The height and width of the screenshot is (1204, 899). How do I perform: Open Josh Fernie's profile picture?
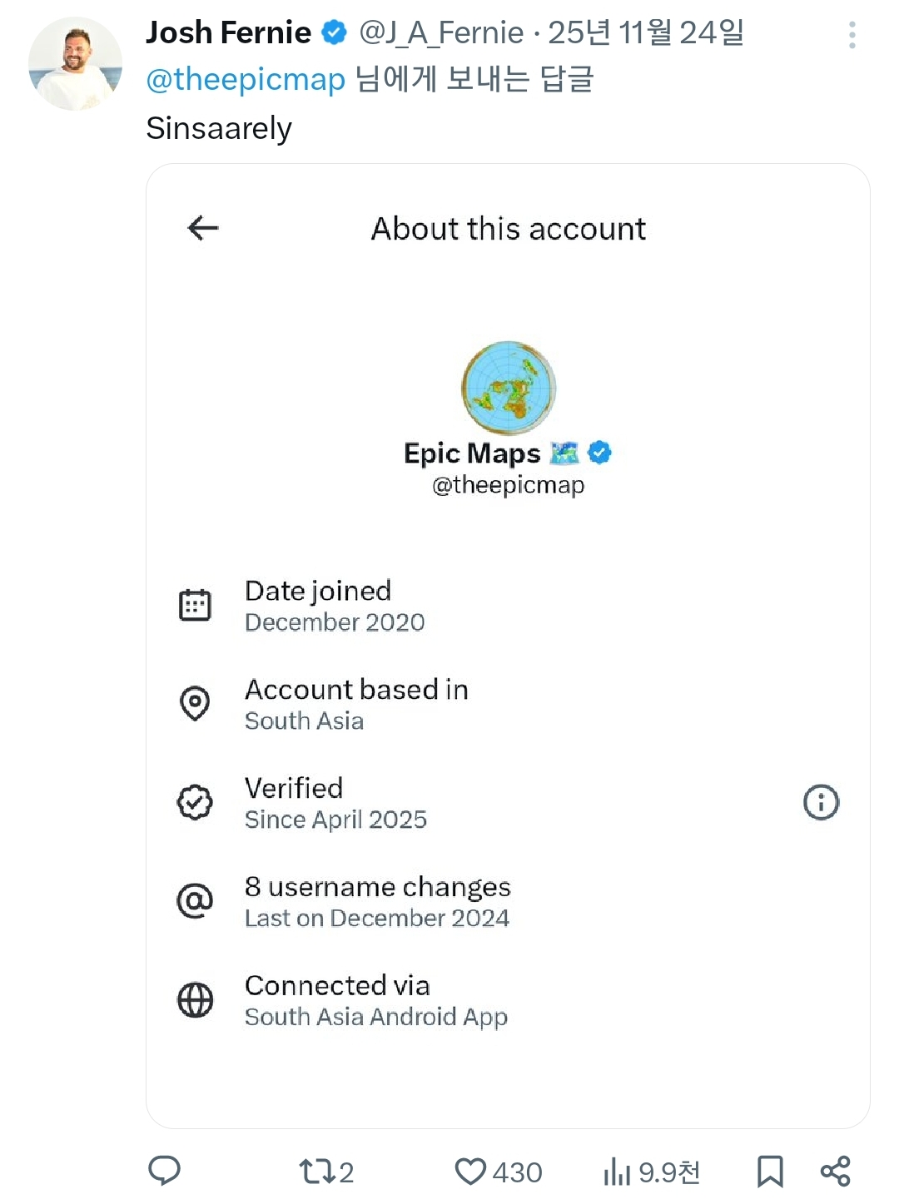coord(75,63)
